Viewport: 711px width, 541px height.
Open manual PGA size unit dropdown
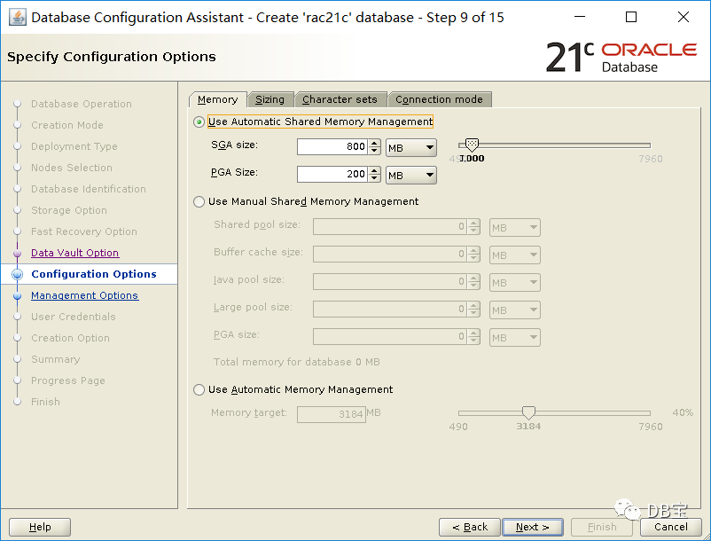point(515,337)
